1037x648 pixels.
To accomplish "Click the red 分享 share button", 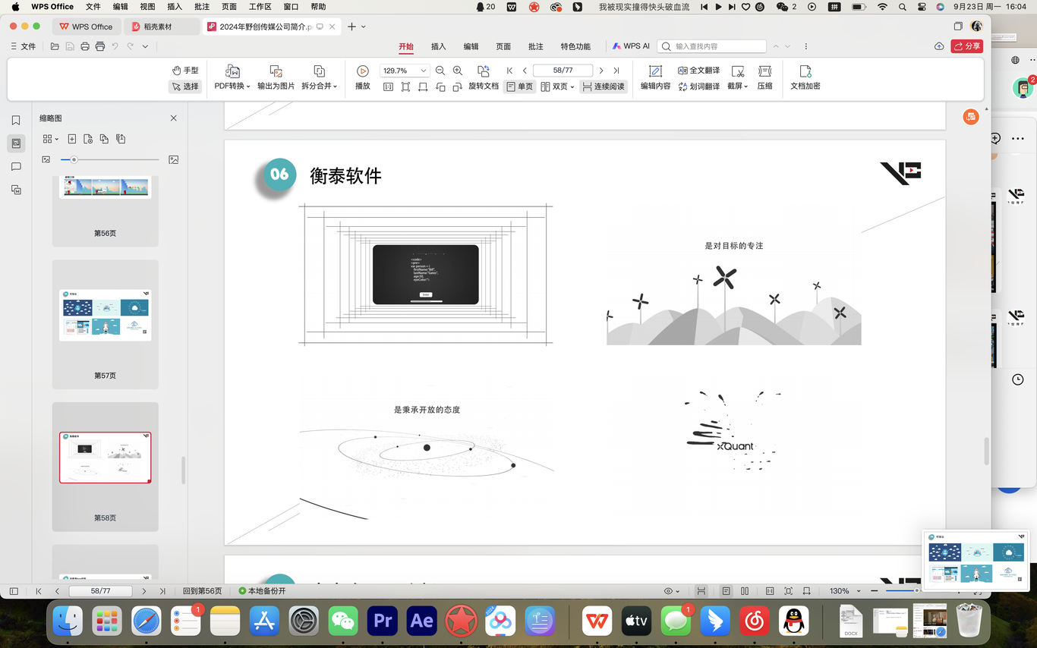I will coord(966,46).
